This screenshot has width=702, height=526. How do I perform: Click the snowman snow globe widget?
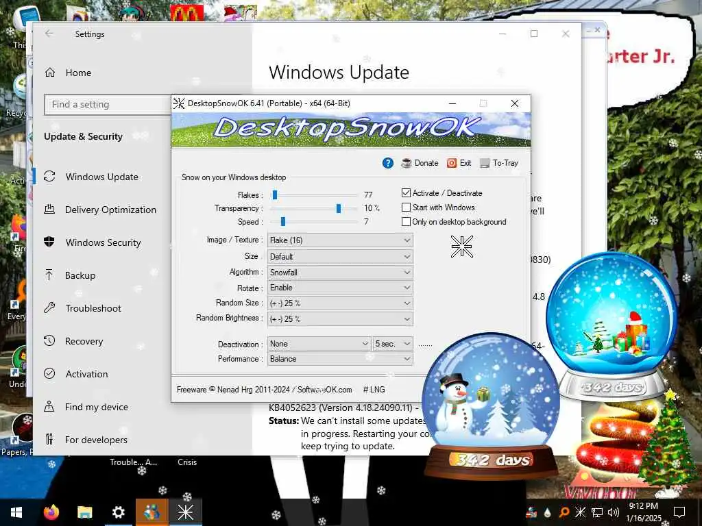coord(490,406)
